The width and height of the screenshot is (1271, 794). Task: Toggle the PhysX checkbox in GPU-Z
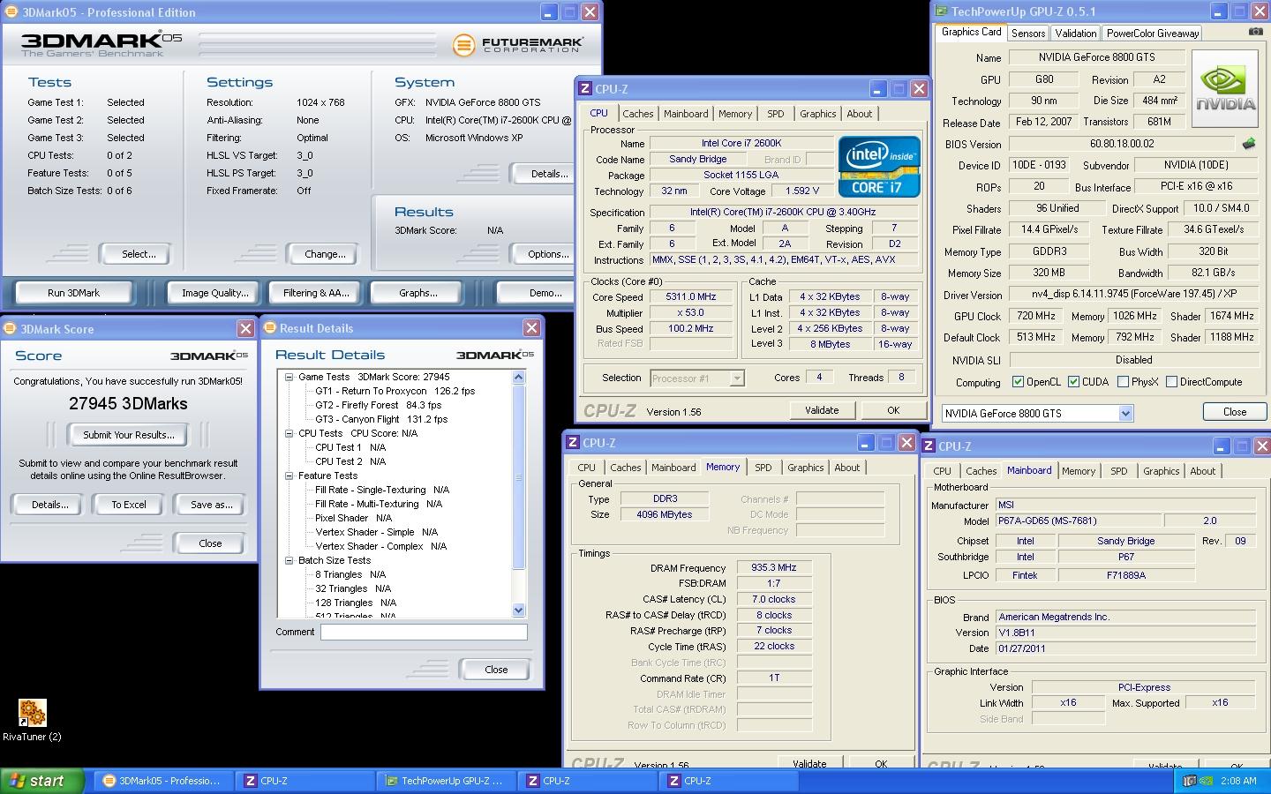[1123, 382]
